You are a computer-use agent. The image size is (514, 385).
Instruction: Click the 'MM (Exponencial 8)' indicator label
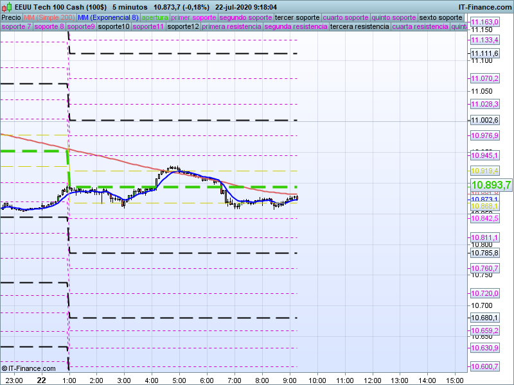[x=103, y=17]
